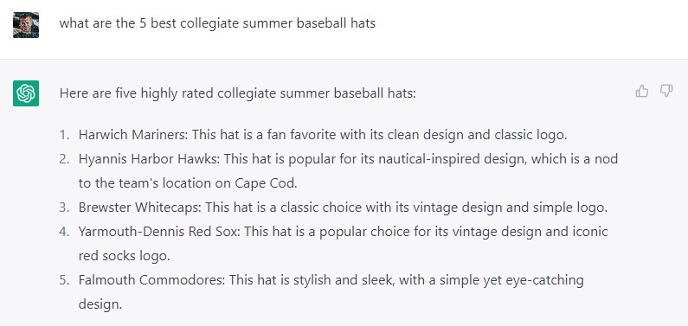Click list number 4 marker

click(65, 232)
